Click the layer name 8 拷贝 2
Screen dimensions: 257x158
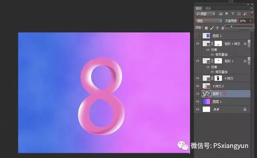[218, 86]
